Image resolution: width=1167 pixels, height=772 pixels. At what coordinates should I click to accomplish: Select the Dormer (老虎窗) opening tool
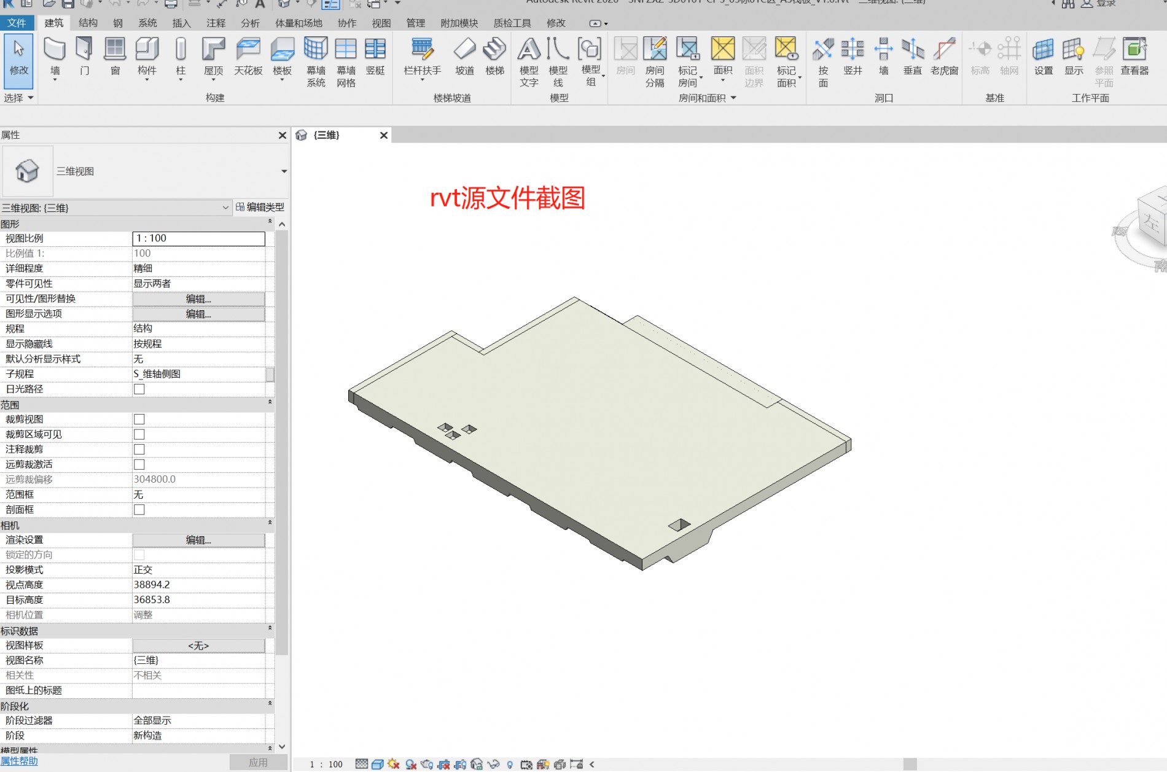[x=944, y=57]
